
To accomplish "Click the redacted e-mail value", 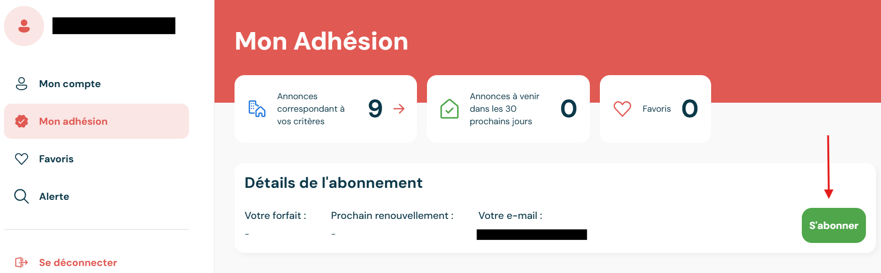I will coord(532,234).
